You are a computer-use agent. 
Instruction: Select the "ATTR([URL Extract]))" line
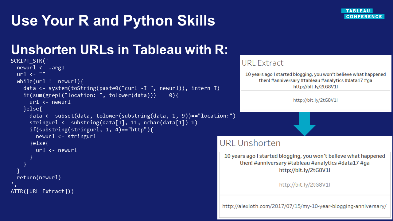(42, 191)
